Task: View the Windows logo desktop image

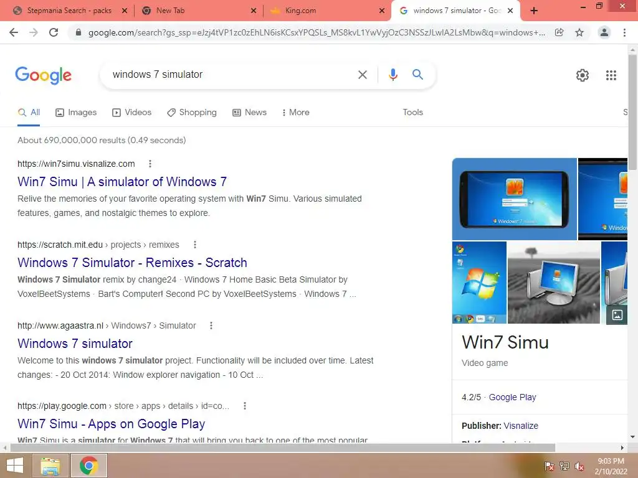Action: (x=479, y=283)
